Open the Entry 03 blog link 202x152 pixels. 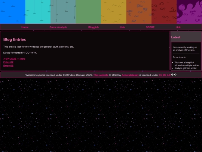(x=8, y=66)
